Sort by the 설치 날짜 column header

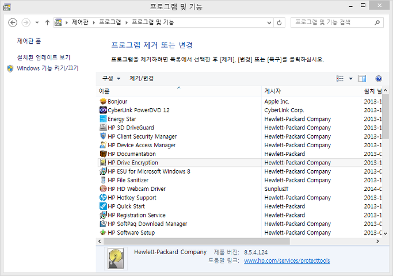point(372,91)
